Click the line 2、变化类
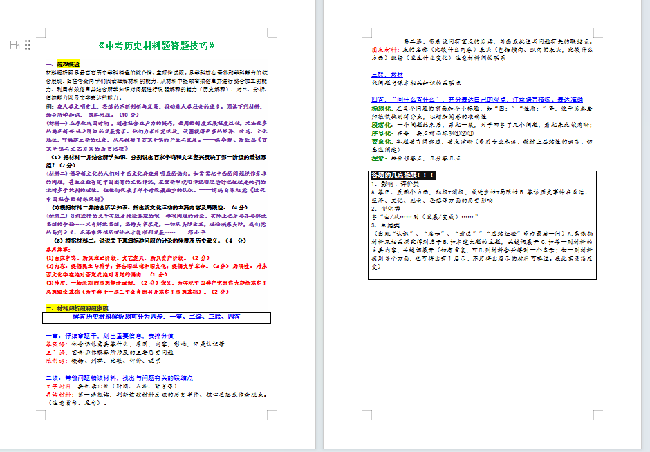The image size is (650, 452). point(386,209)
